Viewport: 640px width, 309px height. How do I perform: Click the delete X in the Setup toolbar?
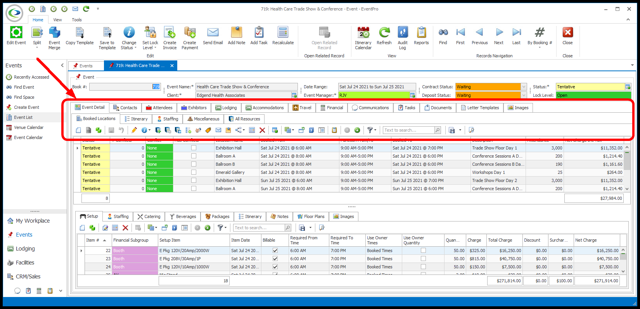tap(125, 228)
